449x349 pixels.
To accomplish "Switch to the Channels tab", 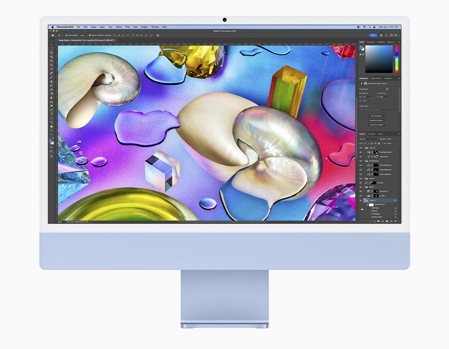I will (371, 134).
